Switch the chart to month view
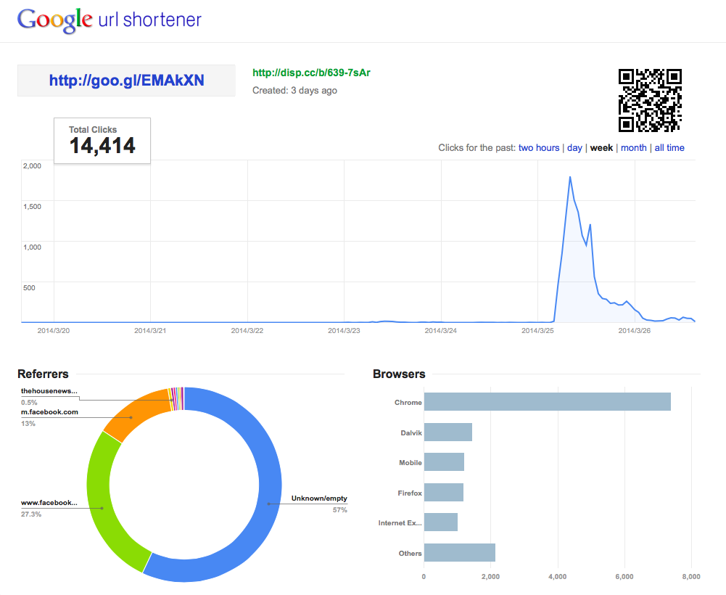This screenshot has width=726, height=595. point(634,148)
